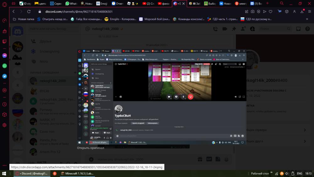Open Easy Setup sliders icon
The image size is (314, 177).
[x=309, y=12]
